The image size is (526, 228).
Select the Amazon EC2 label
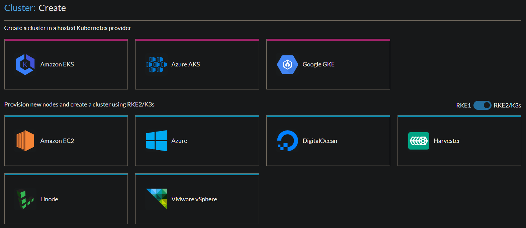pos(57,141)
